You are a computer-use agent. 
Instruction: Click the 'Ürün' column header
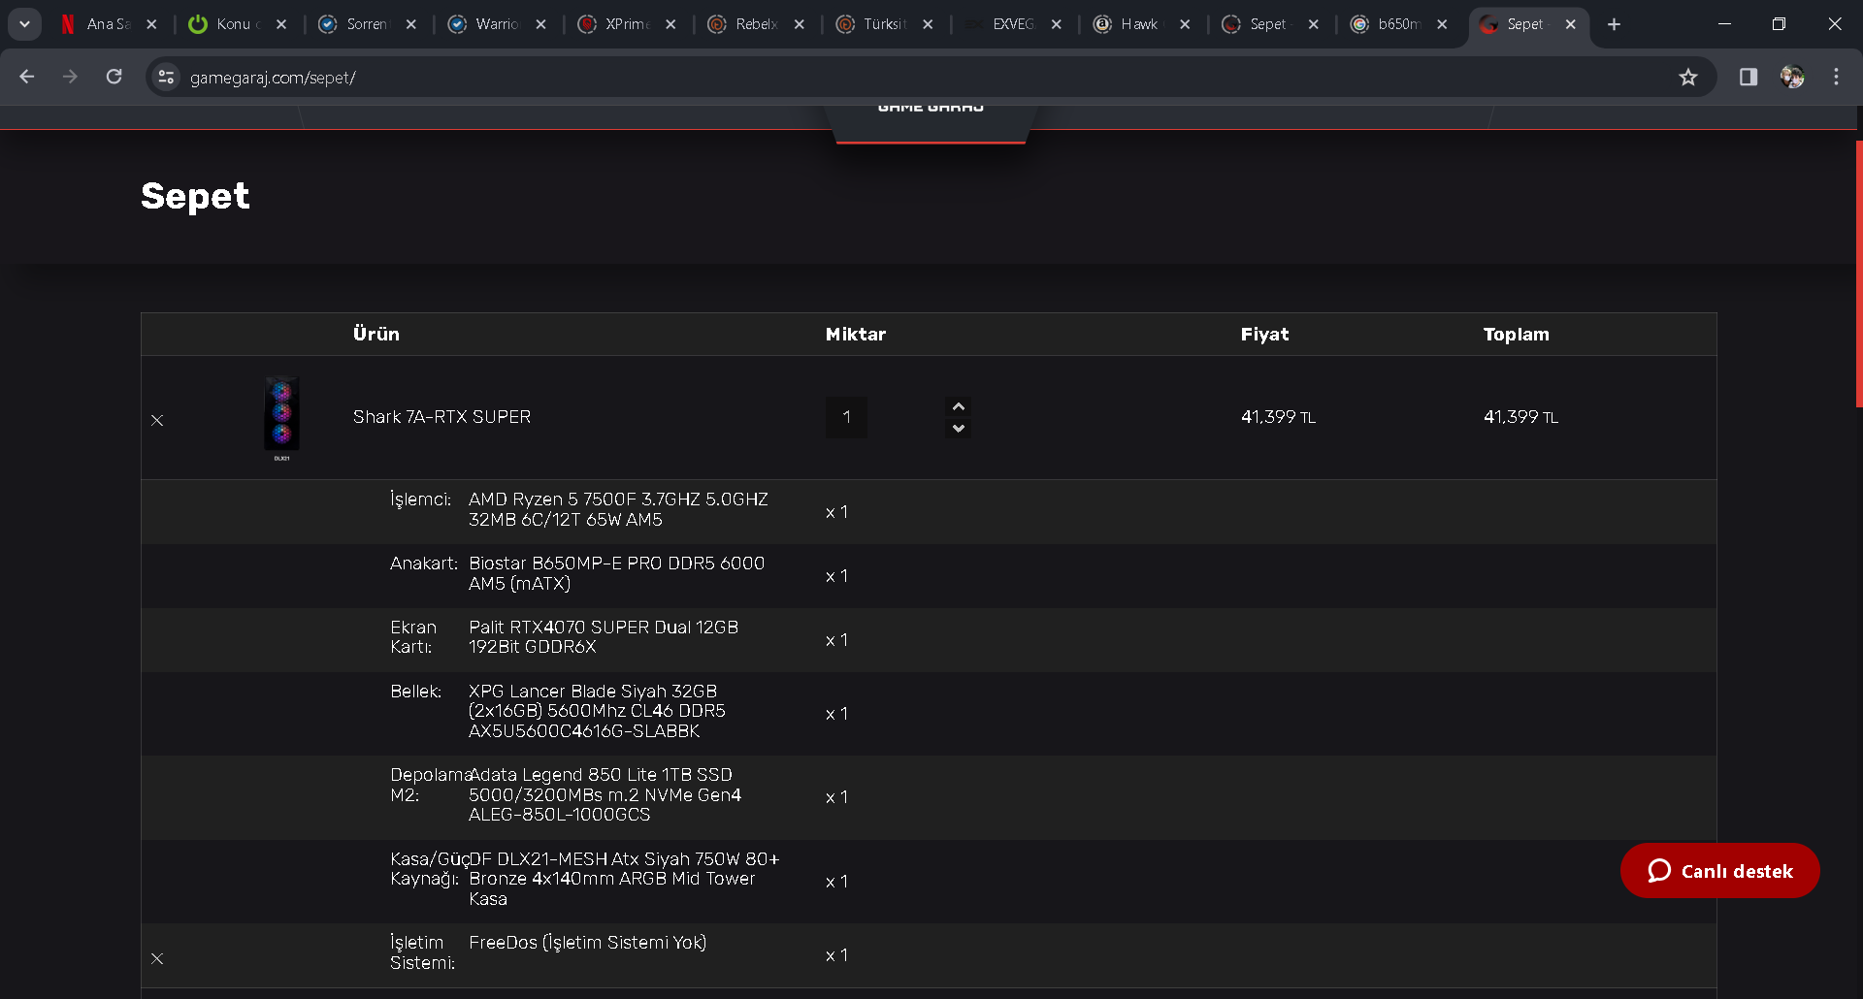coord(376,334)
